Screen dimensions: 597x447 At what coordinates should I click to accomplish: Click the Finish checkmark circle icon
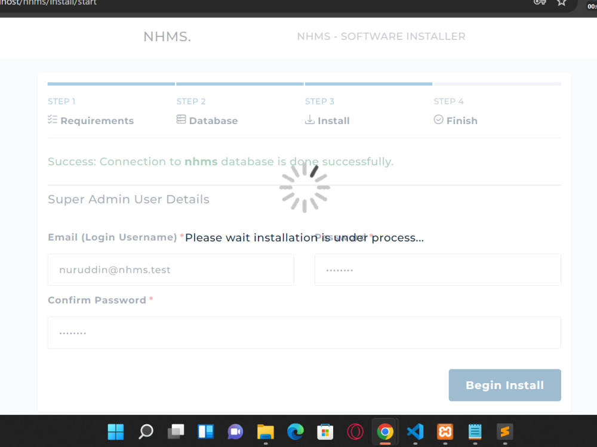(x=439, y=119)
